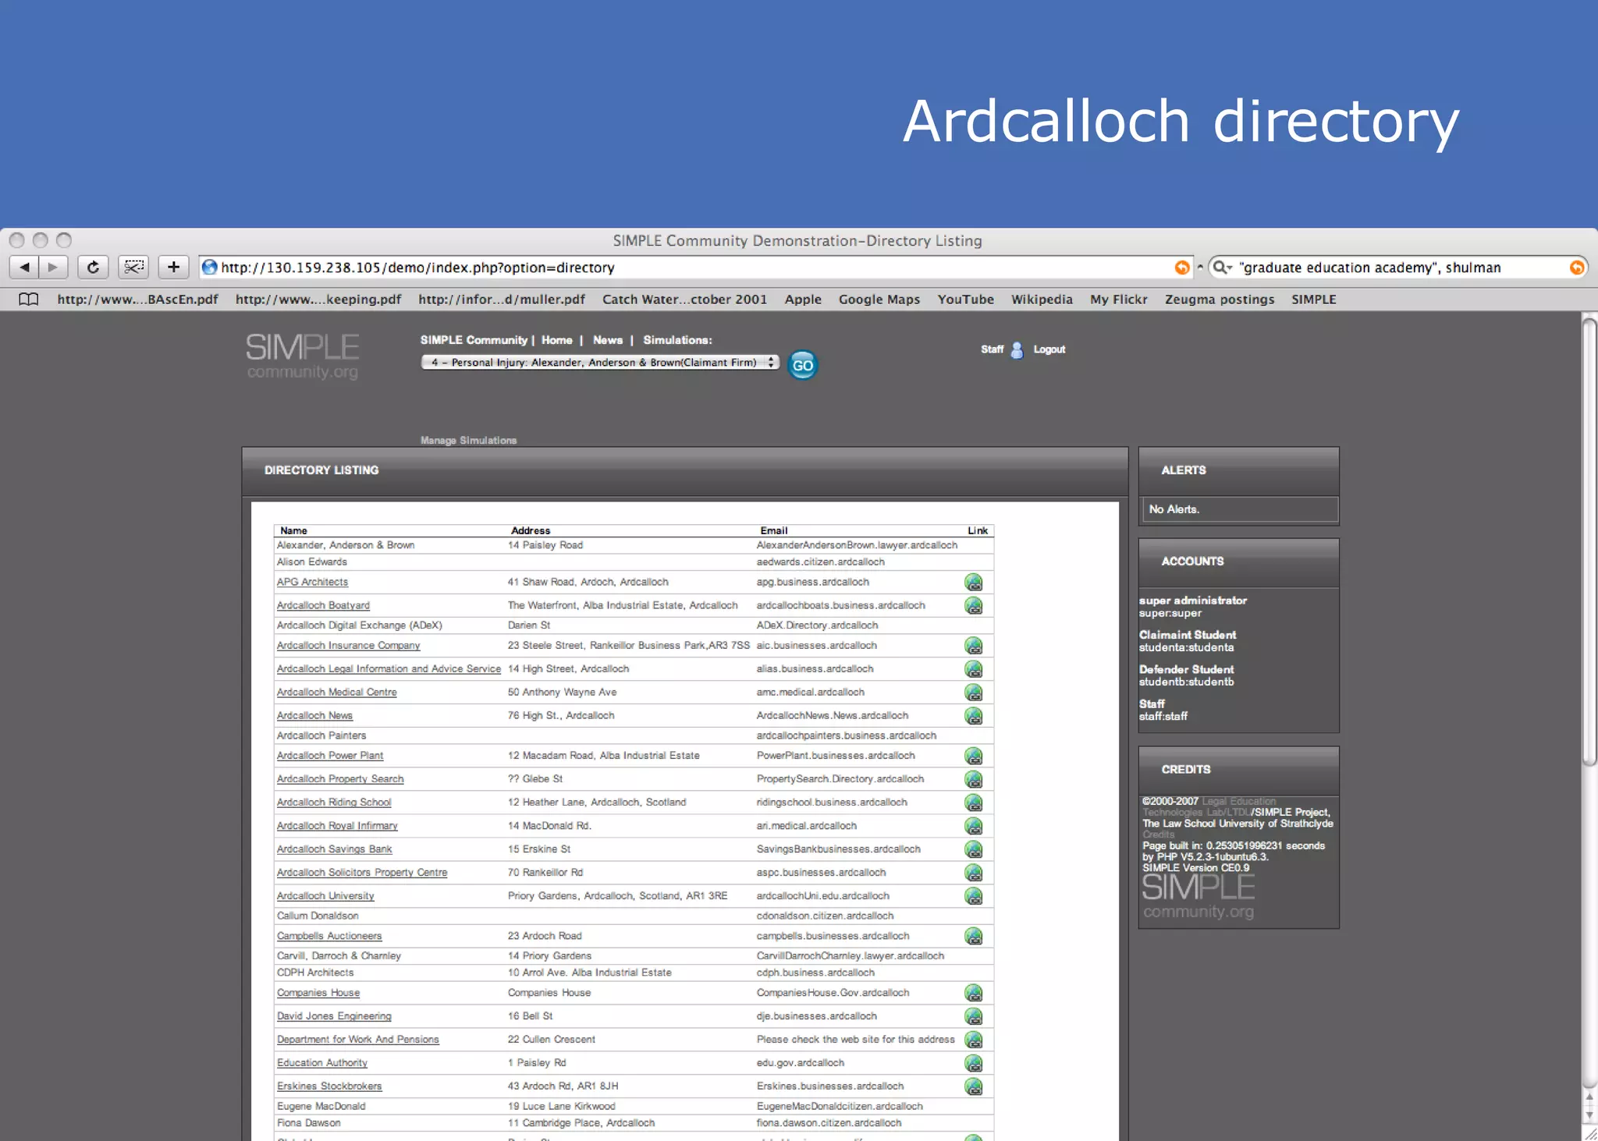Open the SIMPLE bookmark in the bookmarks bar
The image size is (1598, 1141).
click(1314, 299)
